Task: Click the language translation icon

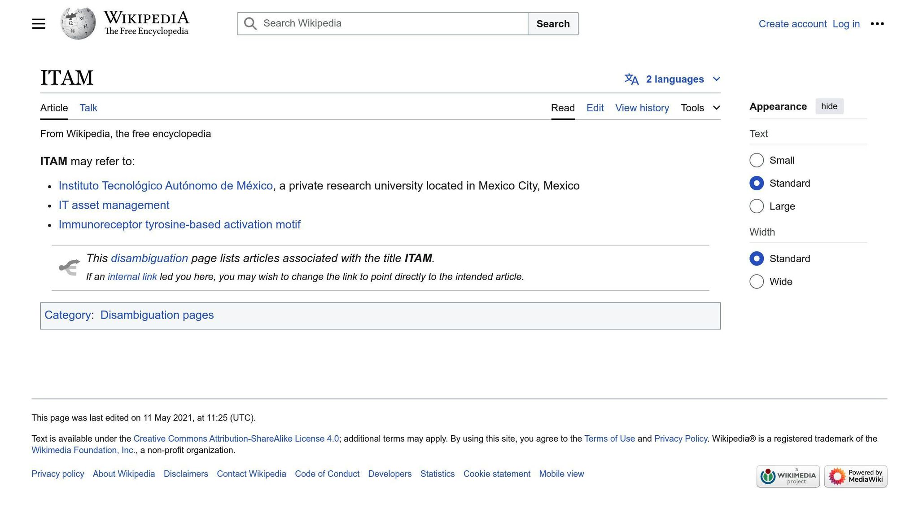Action: [x=631, y=79]
